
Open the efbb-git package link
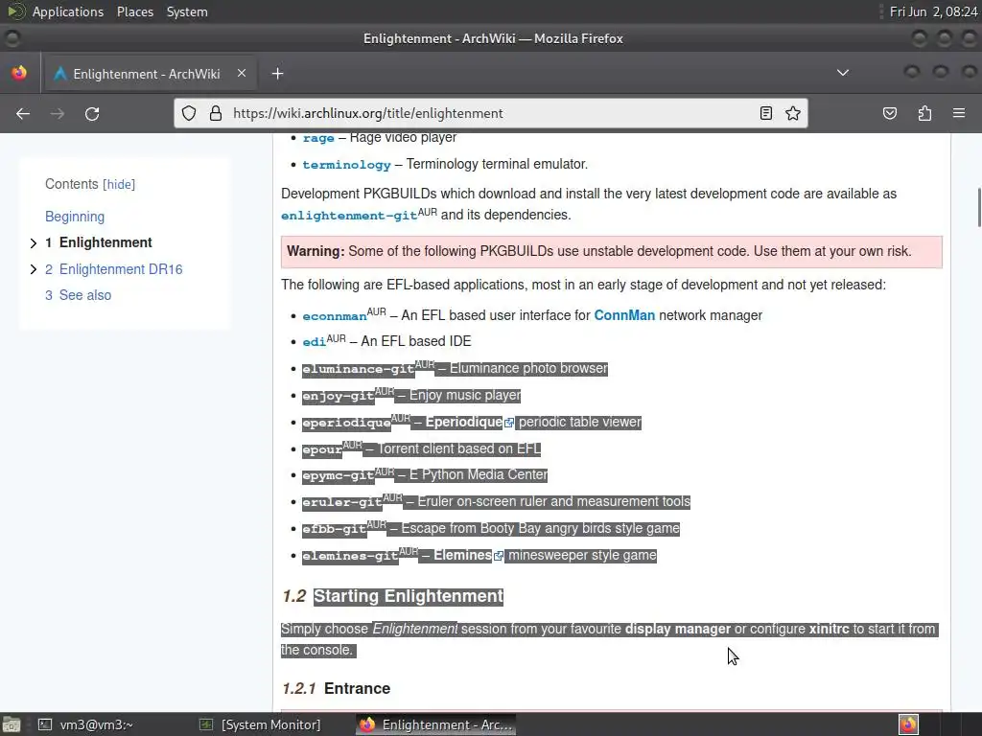335,529
